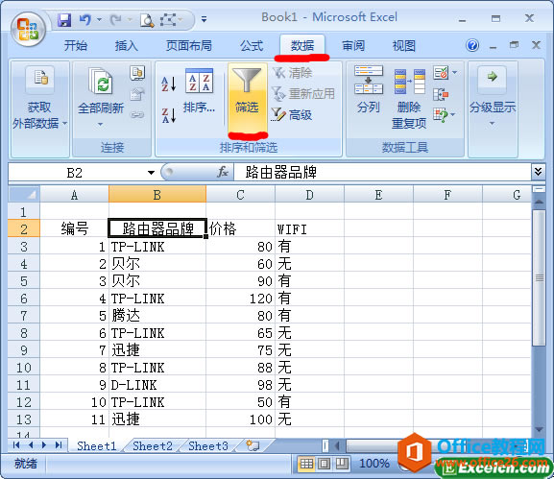Sort descending Z to A

[169, 115]
